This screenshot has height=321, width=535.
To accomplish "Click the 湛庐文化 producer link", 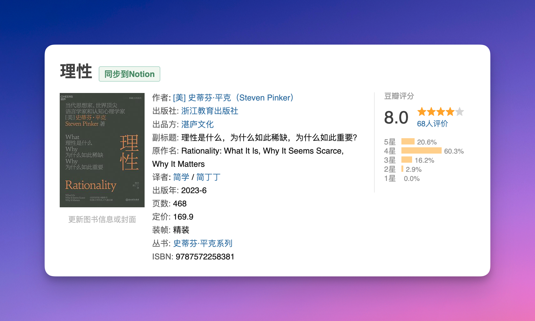I will click(x=197, y=124).
